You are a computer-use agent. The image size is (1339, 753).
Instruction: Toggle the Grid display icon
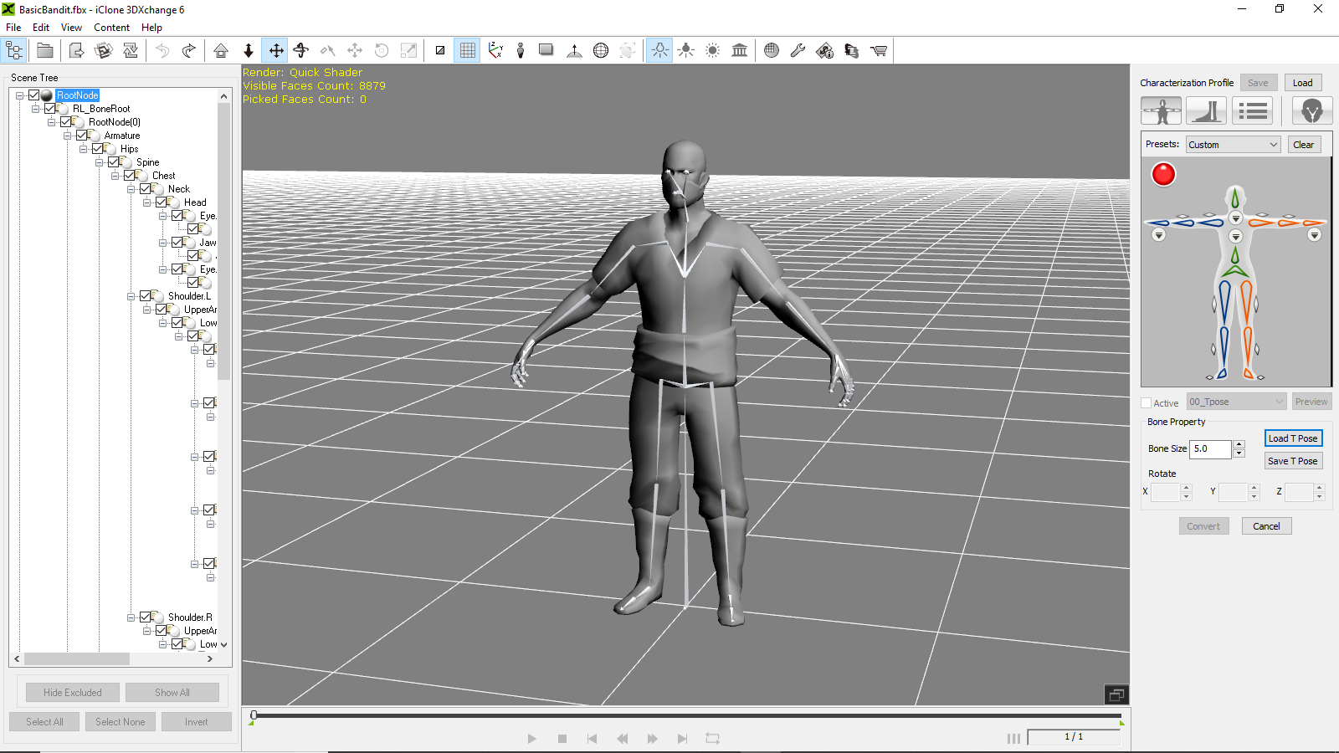pyautogui.click(x=467, y=51)
